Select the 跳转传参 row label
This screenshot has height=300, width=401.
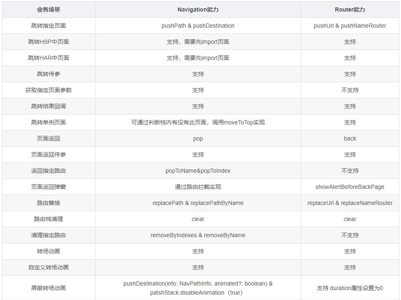pyautogui.click(x=49, y=74)
